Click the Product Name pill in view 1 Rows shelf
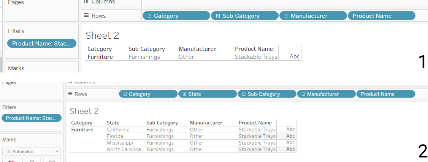This screenshot has width=428, height=162. click(381, 16)
